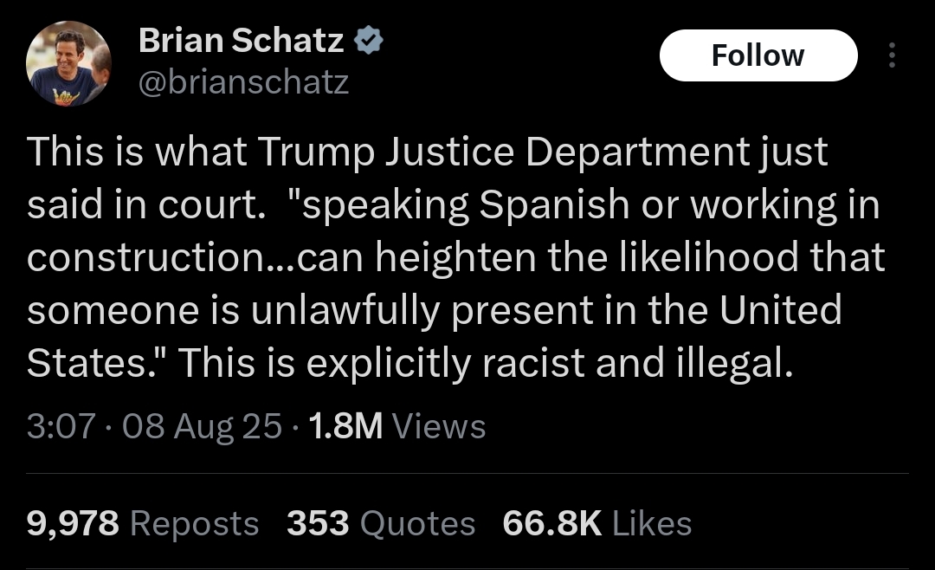Click the 9,978 repost count
Image resolution: width=935 pixels, height=570 pixels.
pyautogui.click(x=73, y=523)
